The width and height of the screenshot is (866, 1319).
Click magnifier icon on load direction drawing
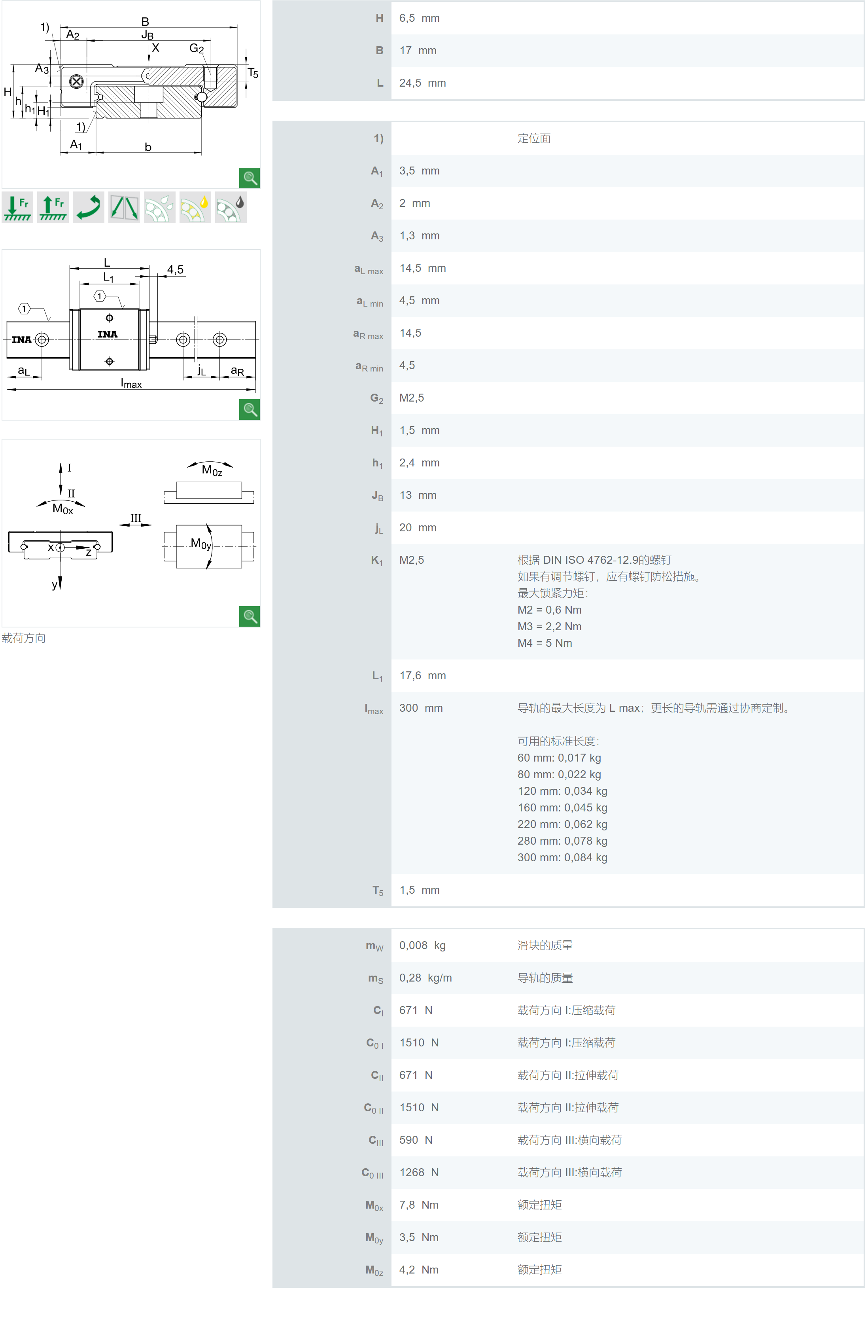(250, 616)
